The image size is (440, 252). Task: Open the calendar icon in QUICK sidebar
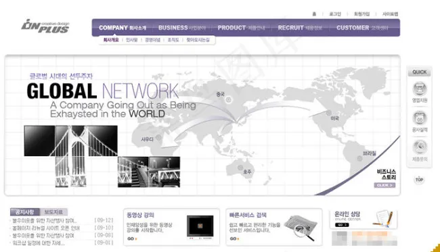point(420,118)
